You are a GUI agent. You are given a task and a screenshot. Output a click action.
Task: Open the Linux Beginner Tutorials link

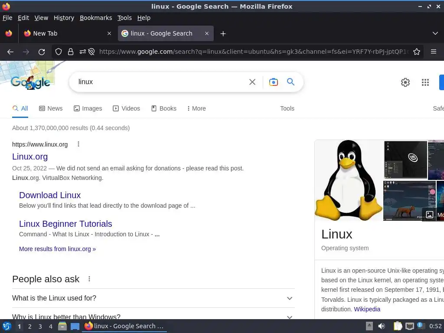(x=65, y=224)
